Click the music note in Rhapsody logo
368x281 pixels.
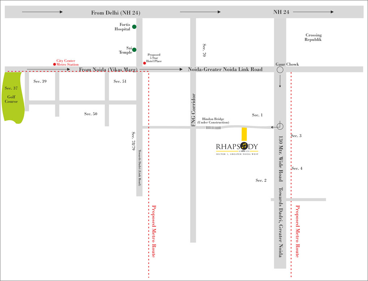point(244,146)
